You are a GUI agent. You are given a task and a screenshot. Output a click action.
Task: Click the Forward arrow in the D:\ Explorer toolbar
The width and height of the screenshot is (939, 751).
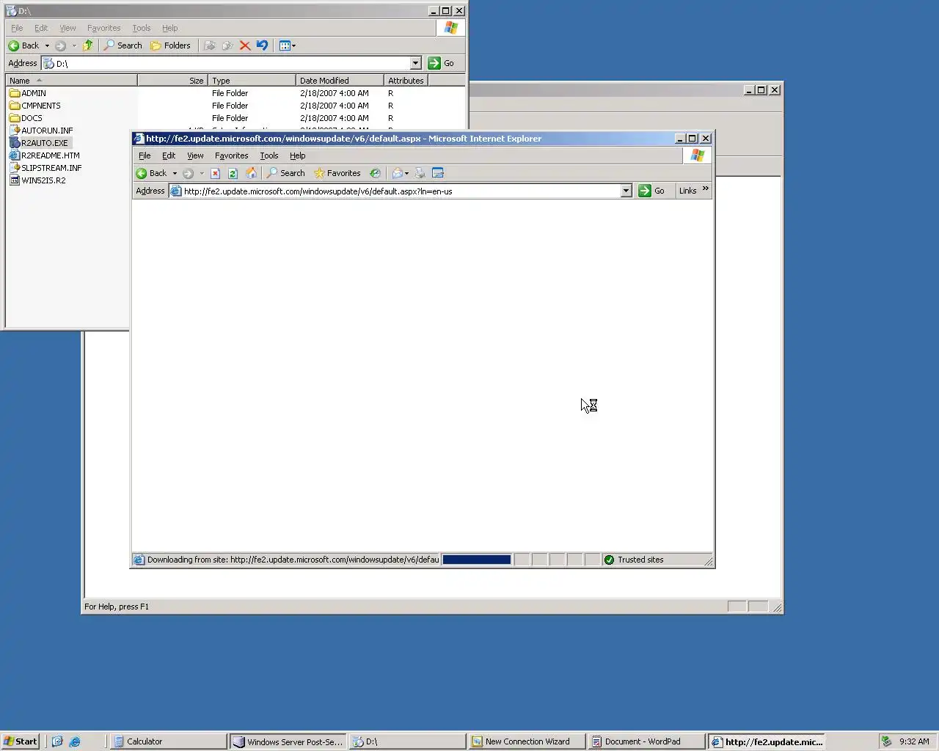pyautogui.click(x=60, y=45)
